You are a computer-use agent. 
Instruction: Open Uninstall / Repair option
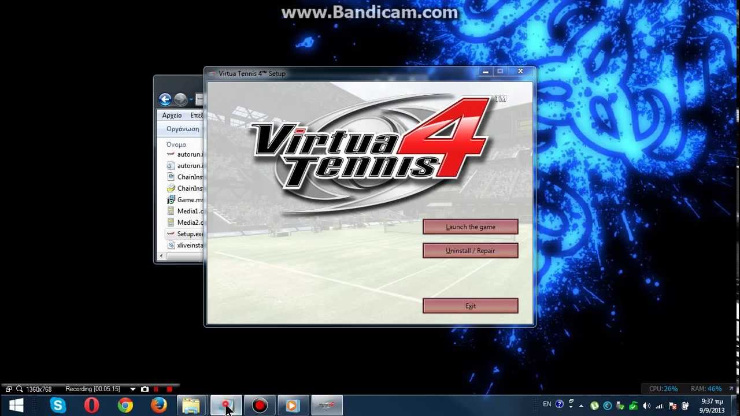(x=471, y=251)
